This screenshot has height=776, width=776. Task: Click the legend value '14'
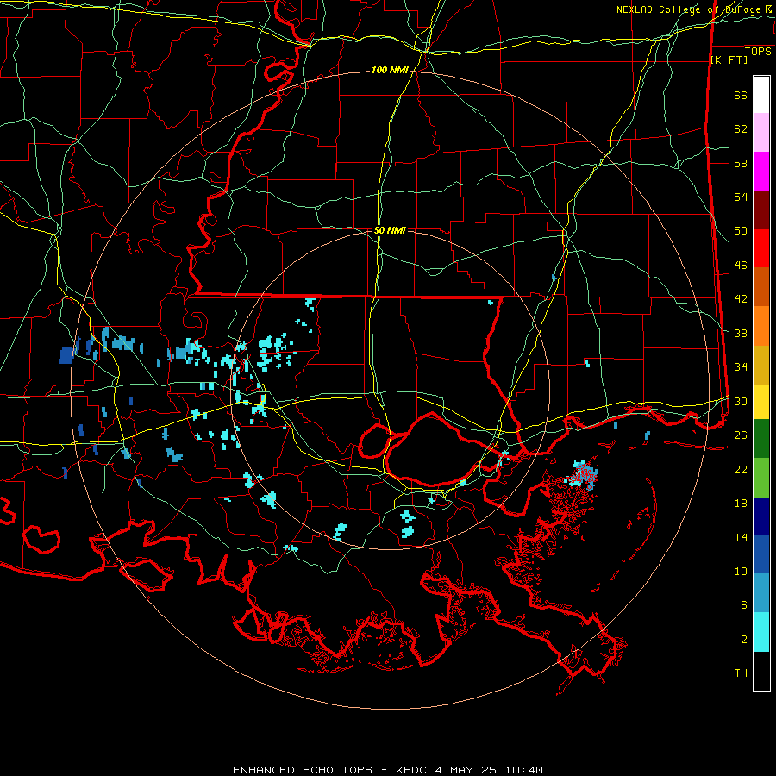point(741,537)
